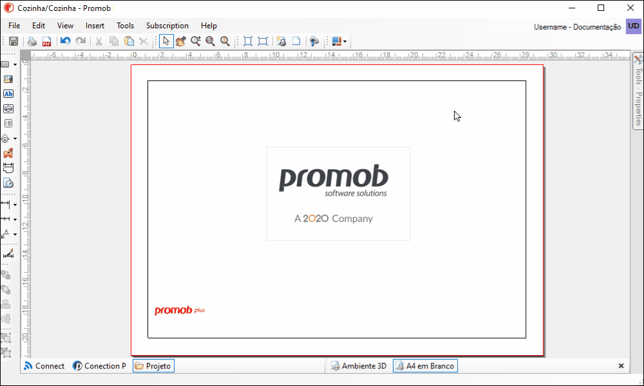
Task: Click the new print page icon
Action: 281,41
